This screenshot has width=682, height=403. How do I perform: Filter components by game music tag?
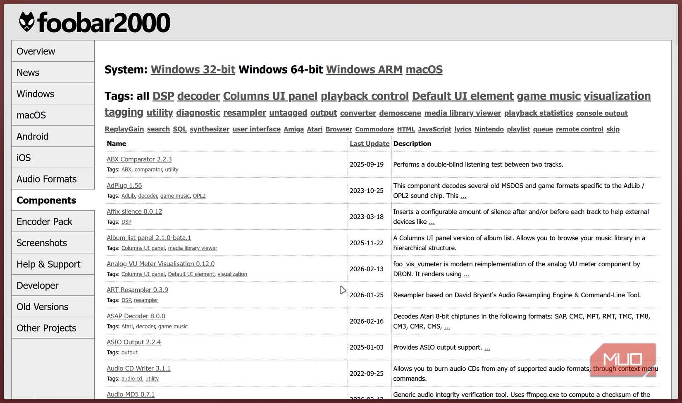point(548,96)
